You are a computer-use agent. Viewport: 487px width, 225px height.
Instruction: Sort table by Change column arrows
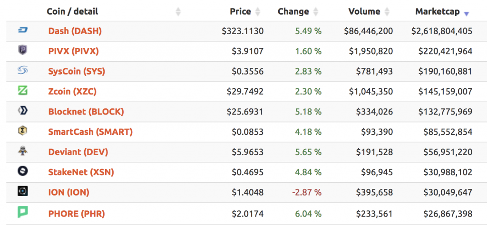point(316,12)
